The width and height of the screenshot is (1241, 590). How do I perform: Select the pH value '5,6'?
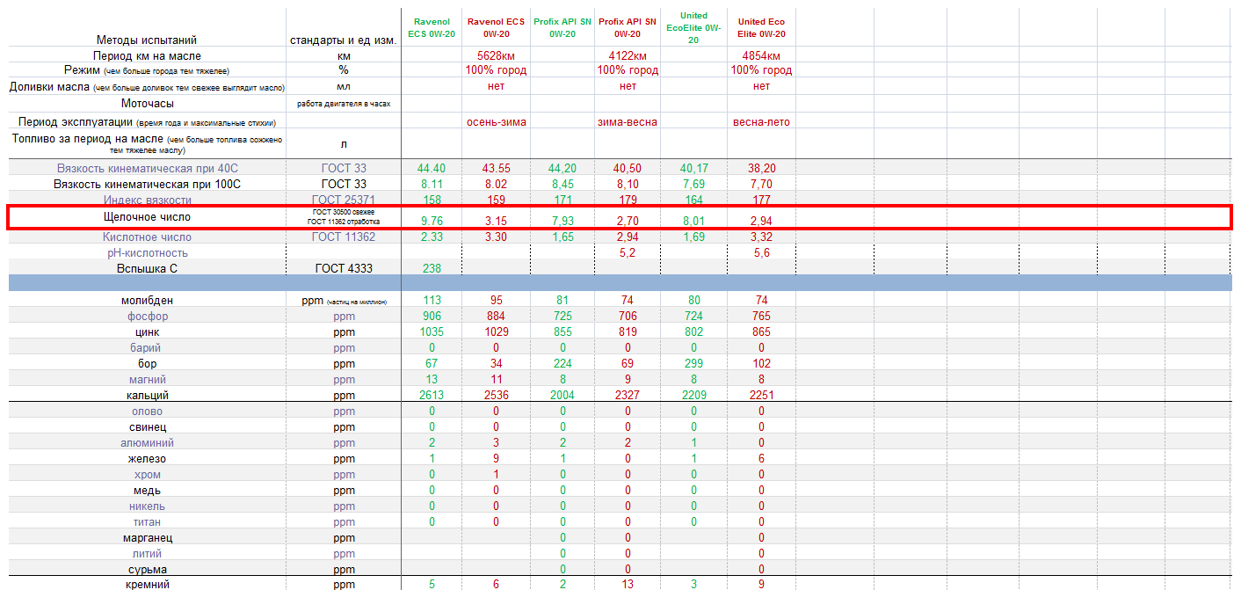[x=762, y=252]
